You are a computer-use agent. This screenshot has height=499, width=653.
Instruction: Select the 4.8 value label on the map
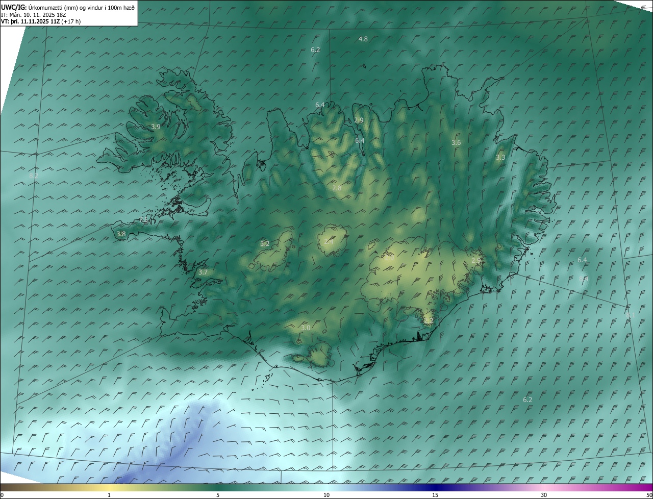tap(363, 39)
